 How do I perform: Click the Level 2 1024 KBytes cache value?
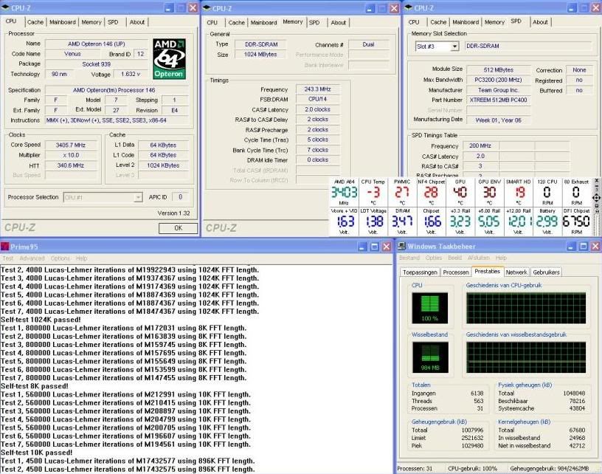(163, 165)
